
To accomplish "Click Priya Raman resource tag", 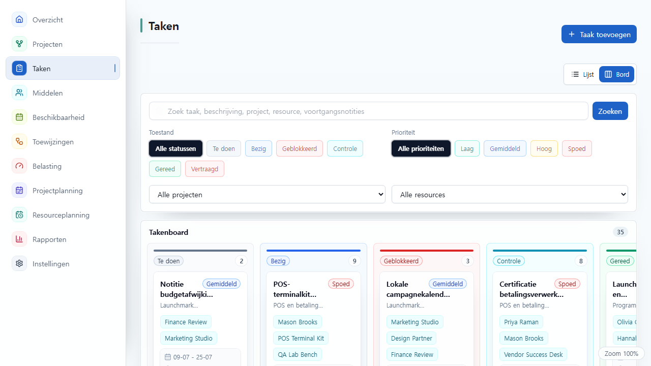I will pyautogui.click(x=521, y=322).
